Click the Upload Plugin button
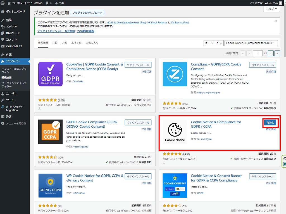The image size is (286, 214). click(87, 13)
